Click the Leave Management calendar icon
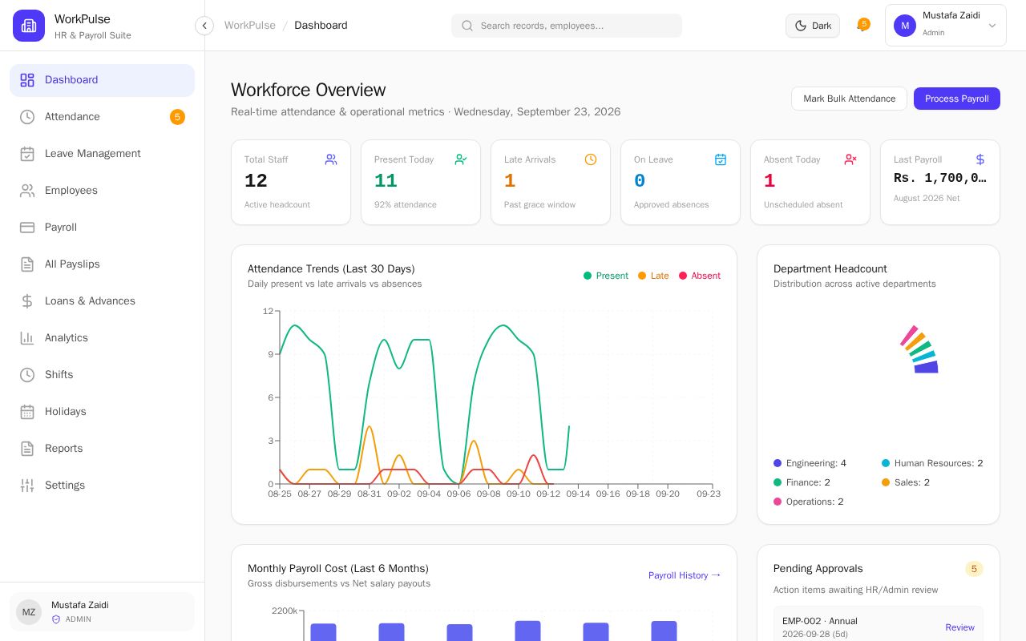This screenshot has width=1026, height=641. click(27, 154)
